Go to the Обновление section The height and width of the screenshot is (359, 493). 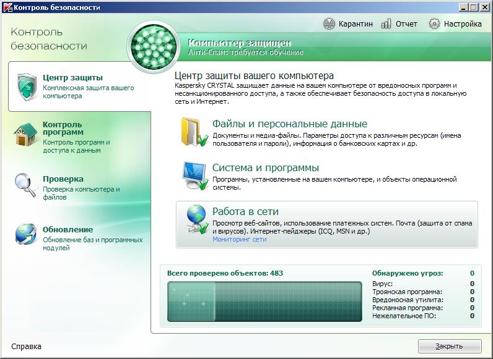68,229
